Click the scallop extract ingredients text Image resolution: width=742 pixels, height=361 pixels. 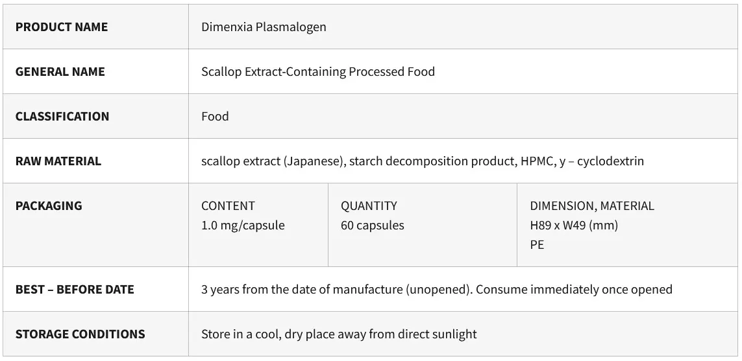pos(422,161)
